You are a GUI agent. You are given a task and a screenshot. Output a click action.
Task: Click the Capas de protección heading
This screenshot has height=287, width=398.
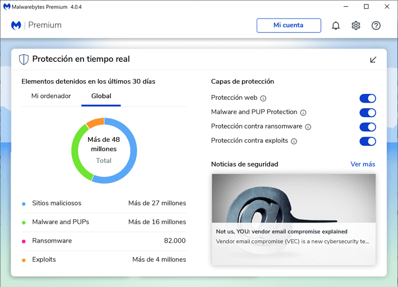pos(242,81)
